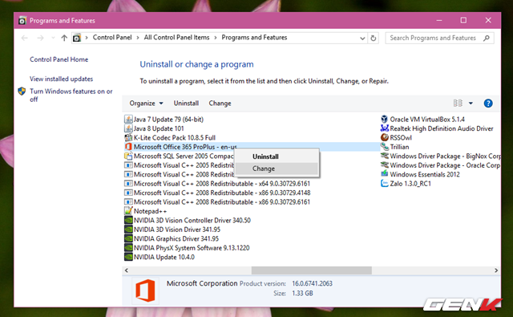Click the RSSOwl program icon
This screenshot has width=513, height=317.
tap(385, 137)
